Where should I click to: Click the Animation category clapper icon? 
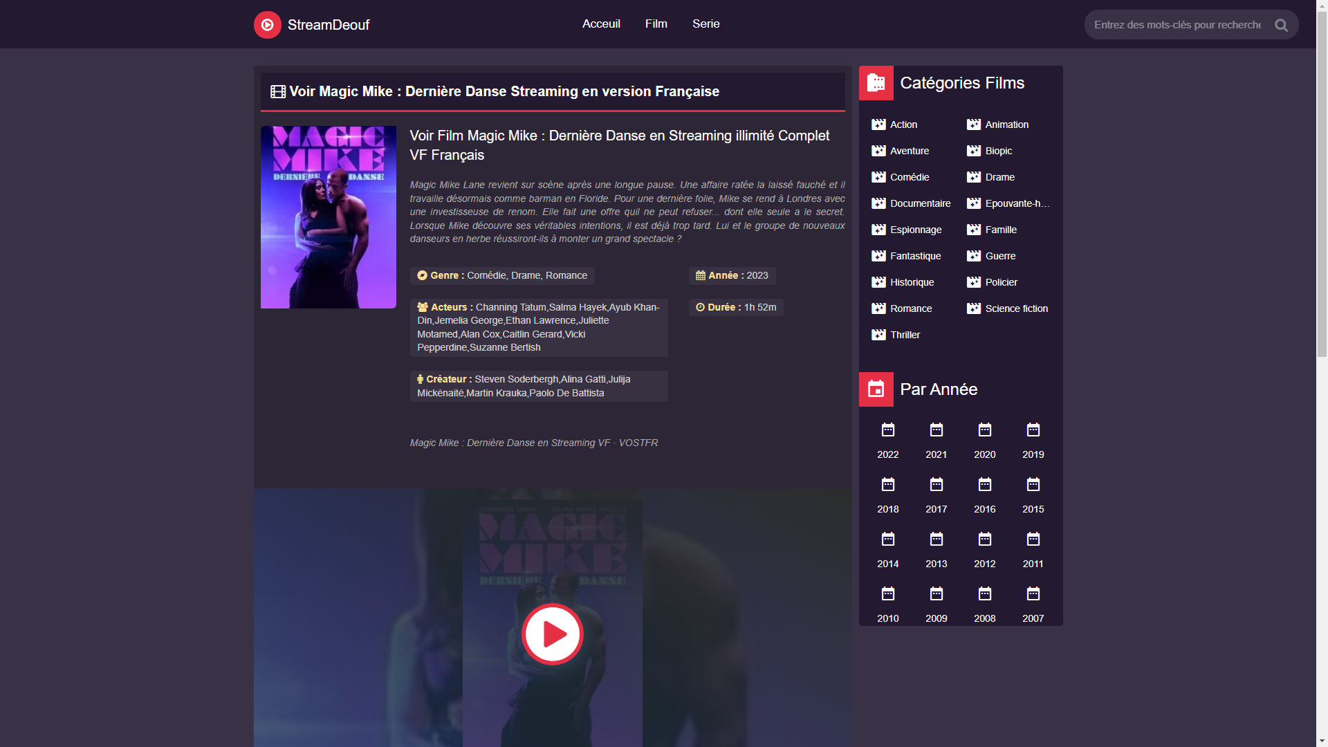click(x=974, y=124)
